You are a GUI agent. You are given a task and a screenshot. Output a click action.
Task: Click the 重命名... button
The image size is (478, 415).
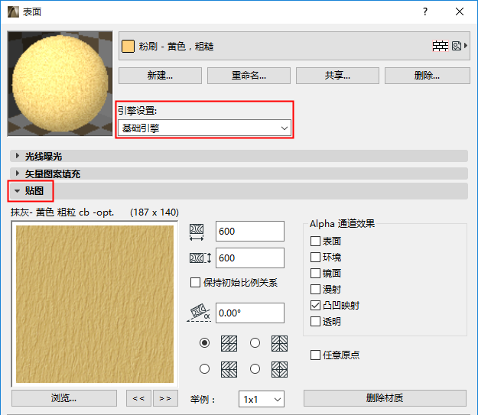click(x=249, y=75)
